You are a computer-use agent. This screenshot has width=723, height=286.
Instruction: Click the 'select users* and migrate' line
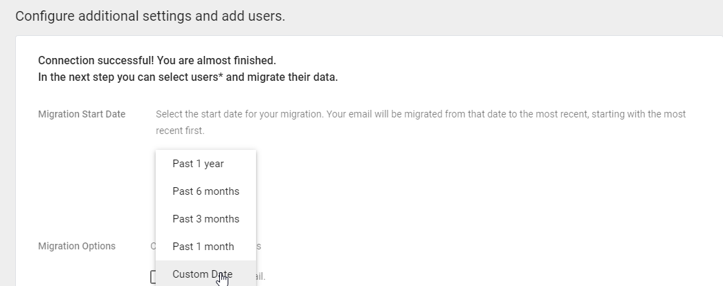pos(187,77)
